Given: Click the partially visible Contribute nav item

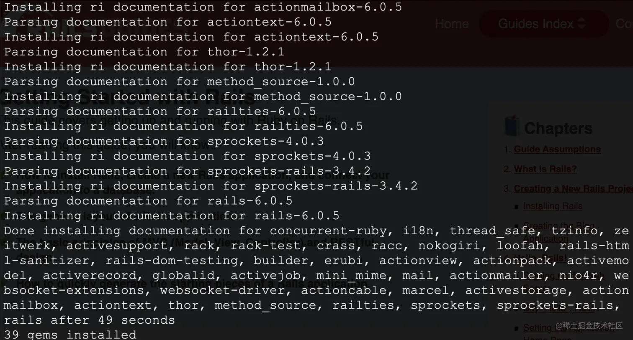Looking at the screenshot, I should [x=624, y=24].
